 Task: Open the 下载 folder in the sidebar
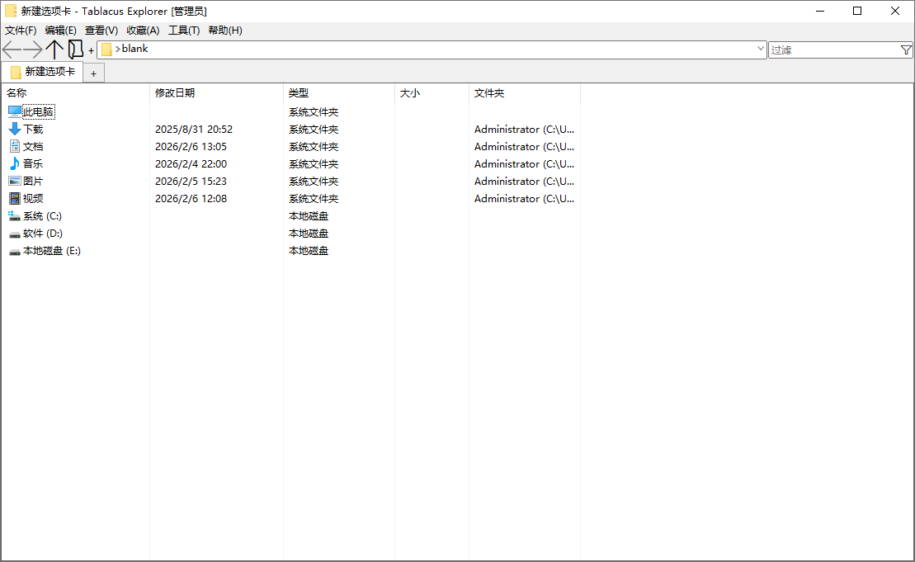pos(33,129)
